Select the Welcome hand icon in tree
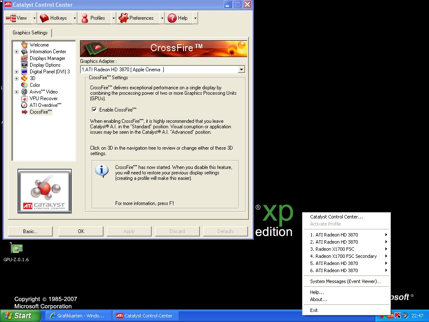Viewport: 429px width, 322px height. pyautogui.click(x=24, y=44)
